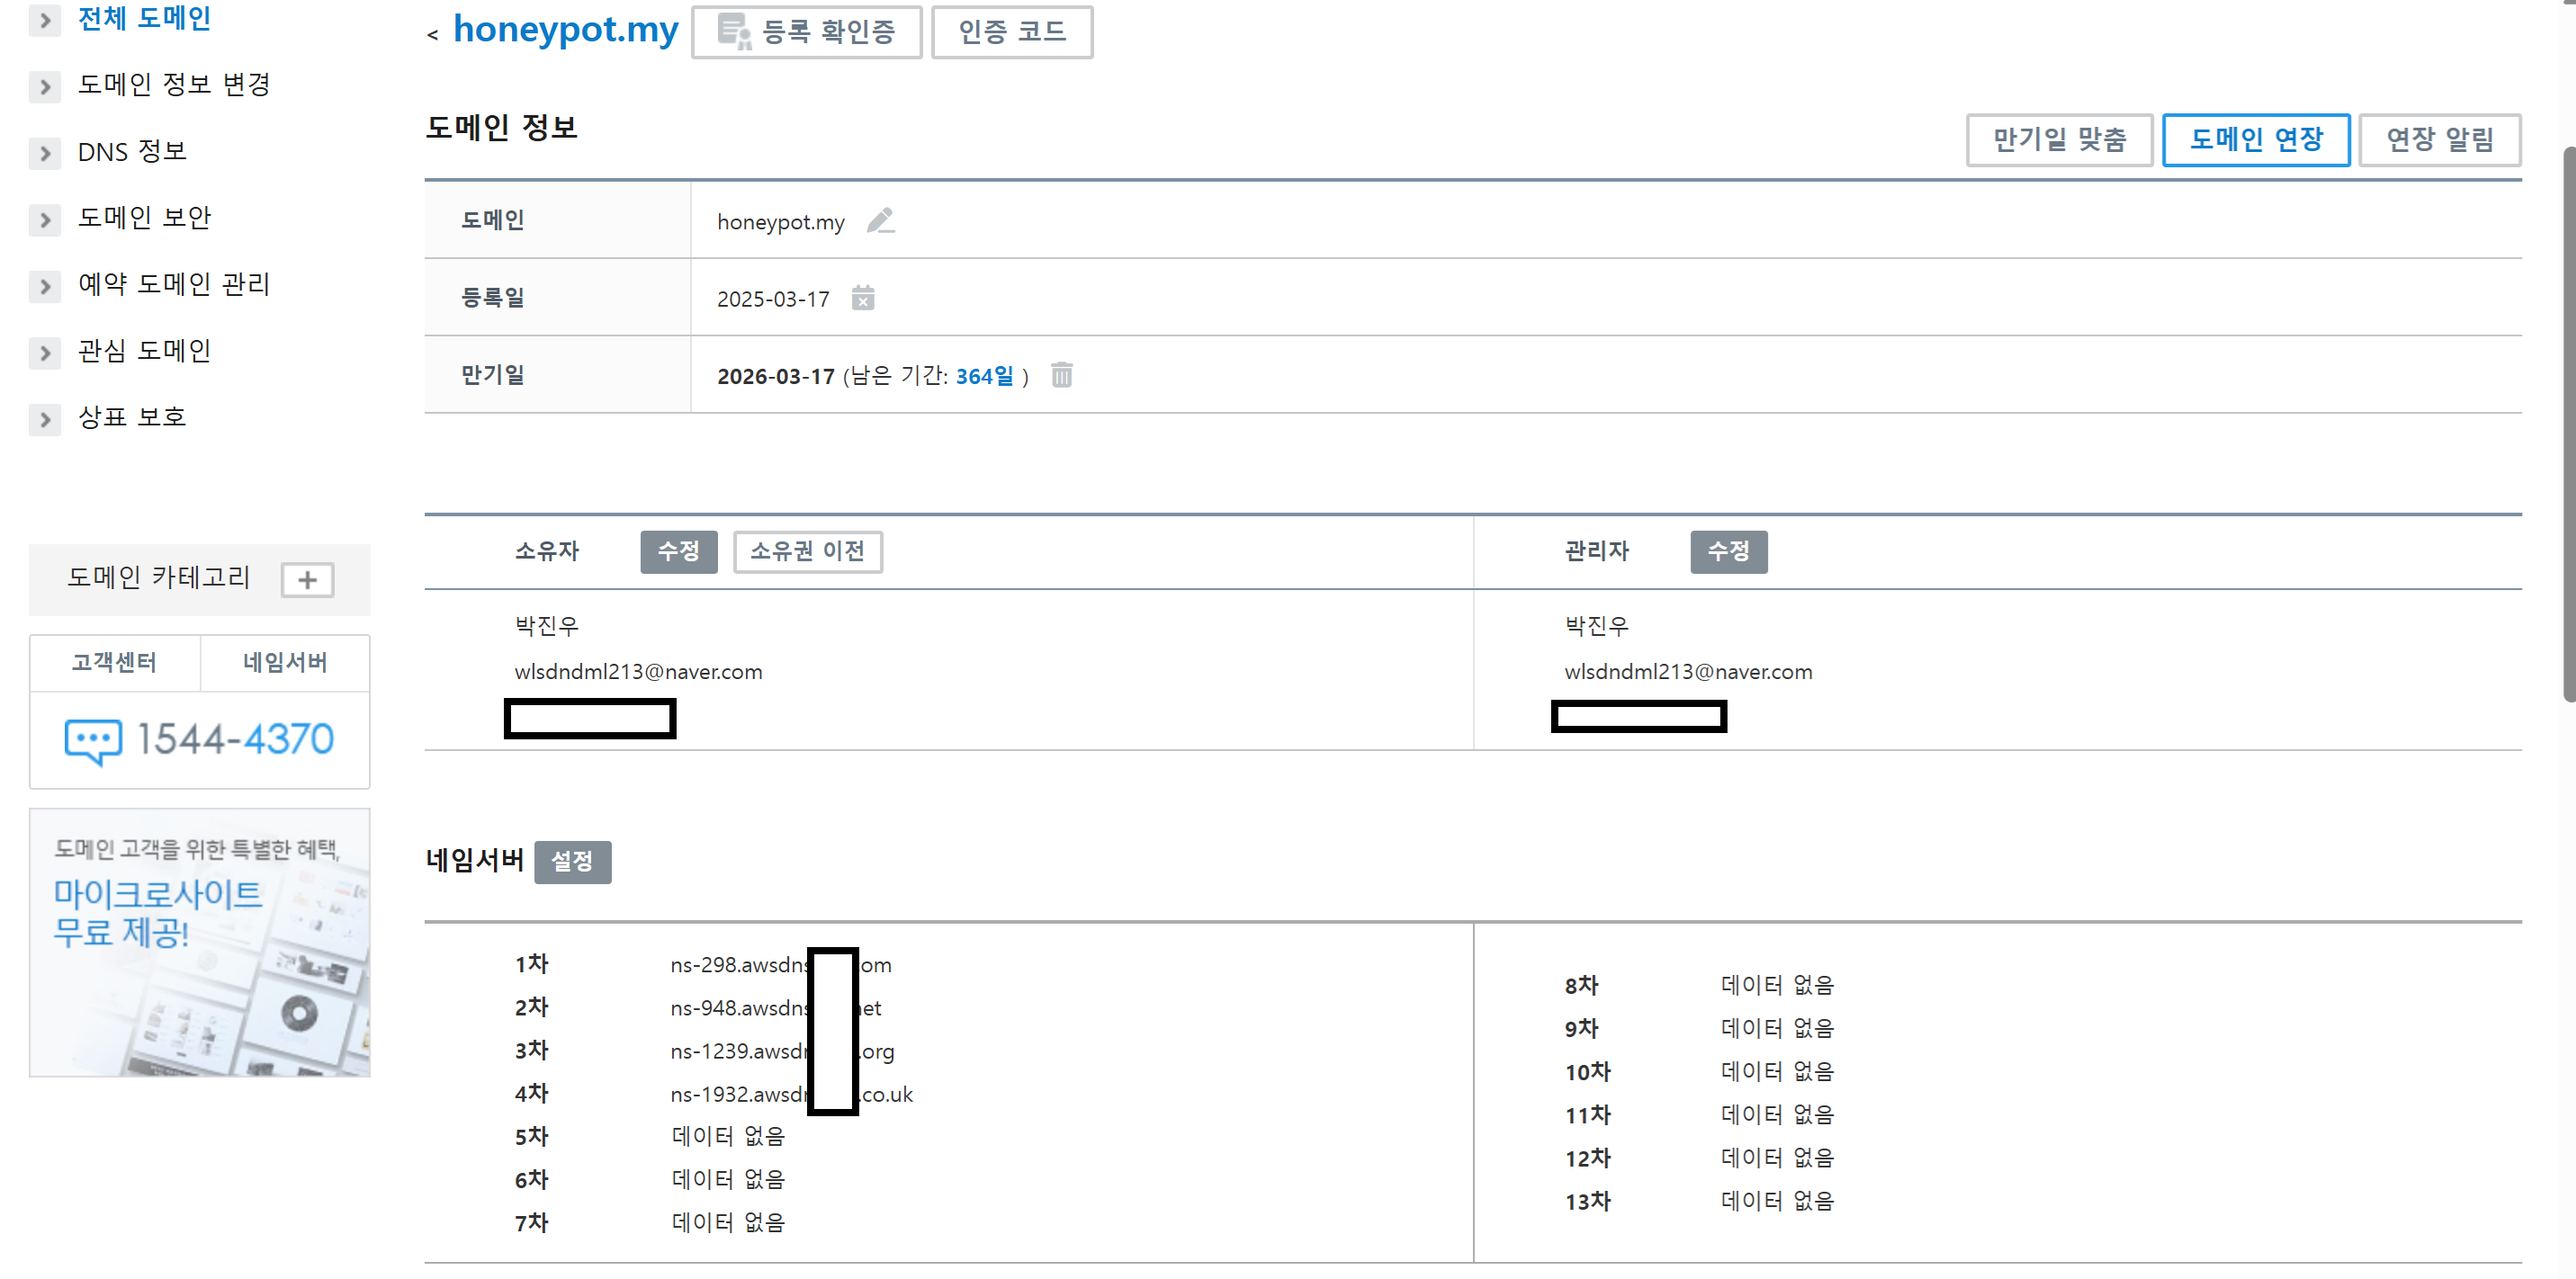This screenshot has height=1279, width=2576.
Task: Click the chat bubble customer center icon
Action: [93, 741]
